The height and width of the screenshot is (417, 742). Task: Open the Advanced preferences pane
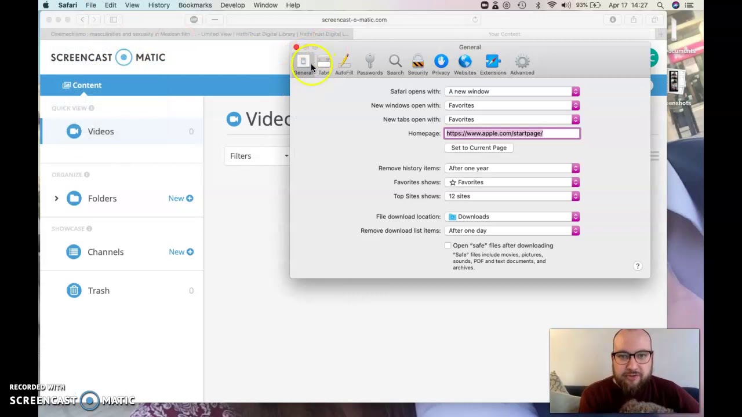tap(522, 65)
